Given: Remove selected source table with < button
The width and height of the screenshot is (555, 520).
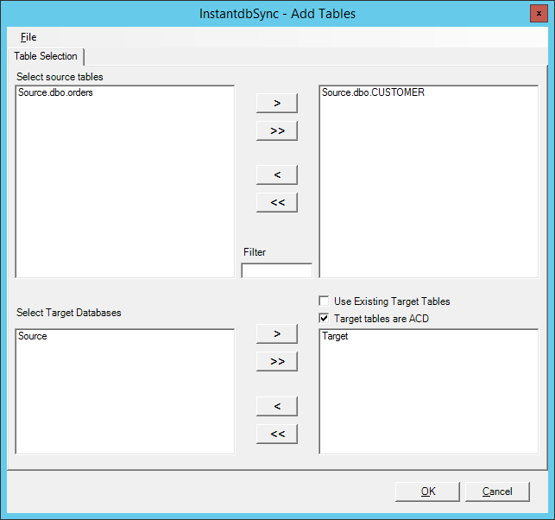Looking at the screenshot, I should tap(277, 174).
